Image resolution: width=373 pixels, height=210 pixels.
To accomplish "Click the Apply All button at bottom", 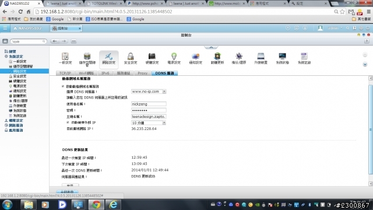I will pos(67,192).
